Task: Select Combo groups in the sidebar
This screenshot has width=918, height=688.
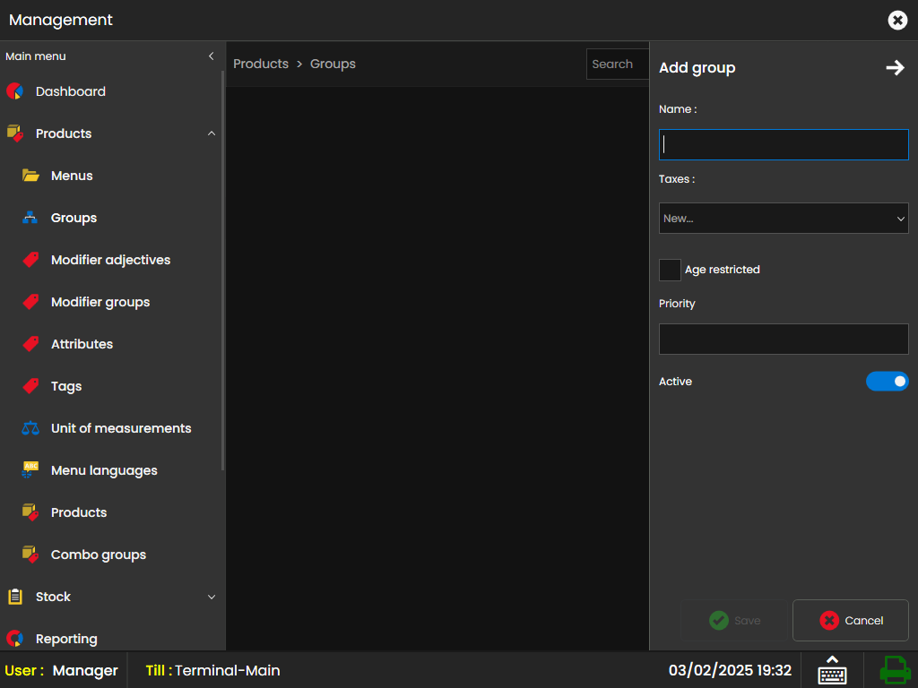Action: click(99, 555)
